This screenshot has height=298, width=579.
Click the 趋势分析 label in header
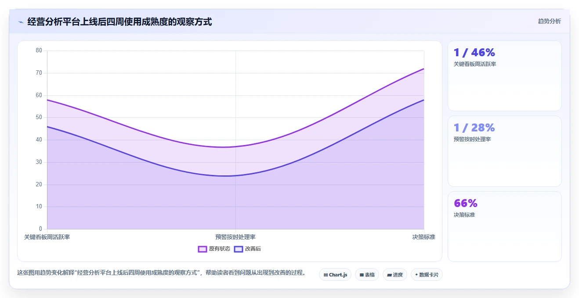[549, 21]
